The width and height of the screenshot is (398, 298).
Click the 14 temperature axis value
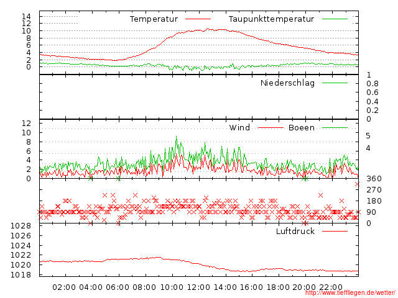(26, 17)
